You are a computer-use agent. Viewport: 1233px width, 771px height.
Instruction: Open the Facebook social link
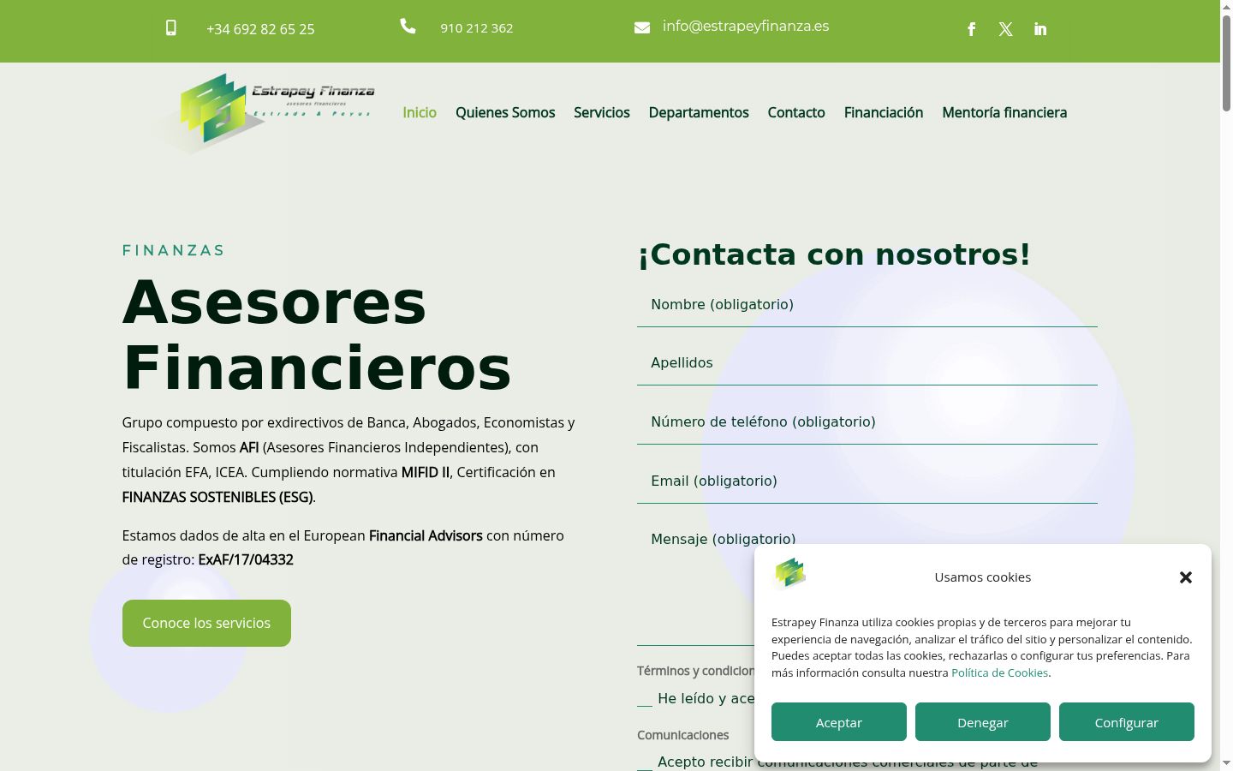tap(972, 29)
